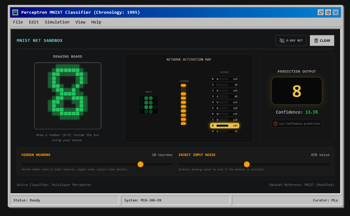Open the help question-mark icon
The image size is (350, 216).
[x=328, y=13]
